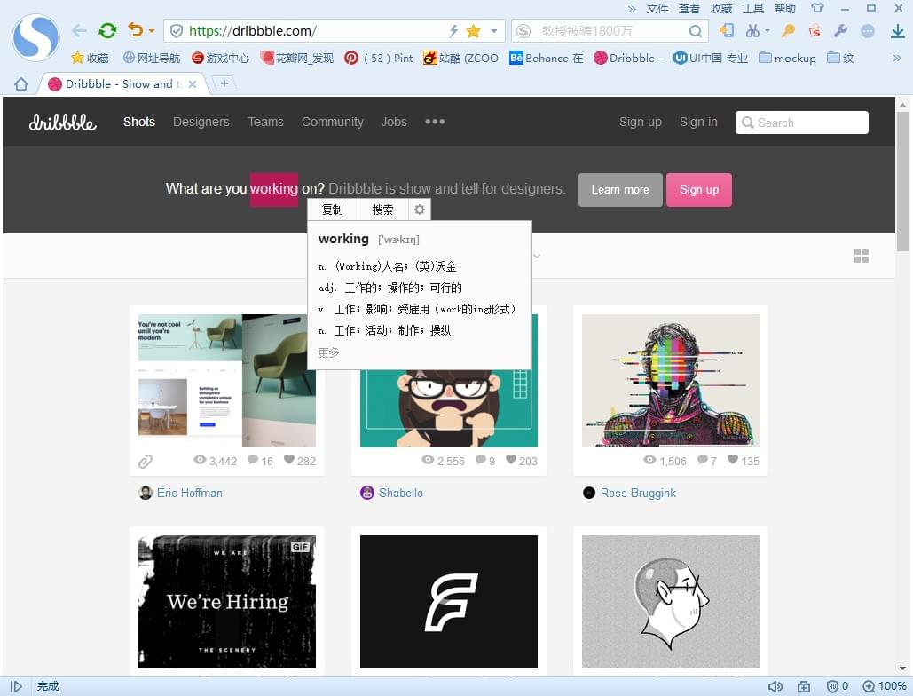This screenshot has width=913, height=696.
Task: Click the grid view icon on Dribbble
Action: [x=861, y=256]
